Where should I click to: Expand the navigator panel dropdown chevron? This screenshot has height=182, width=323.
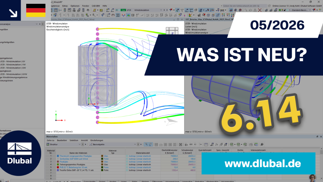pyautogui.click(x=37, y=24)
